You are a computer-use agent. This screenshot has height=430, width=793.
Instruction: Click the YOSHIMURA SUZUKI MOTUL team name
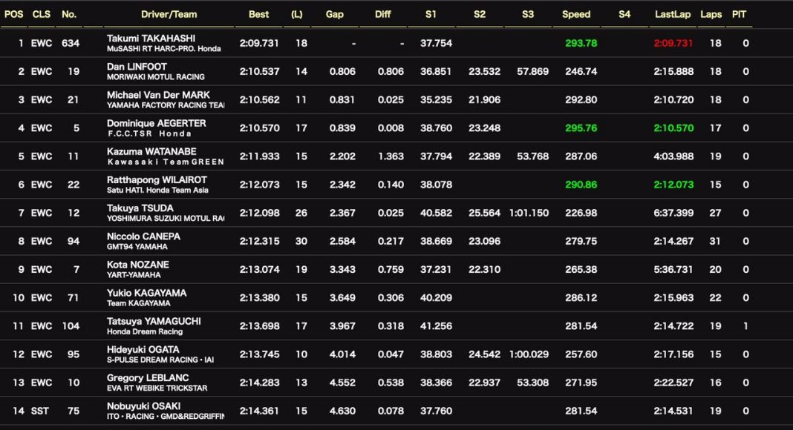[165, 219]
